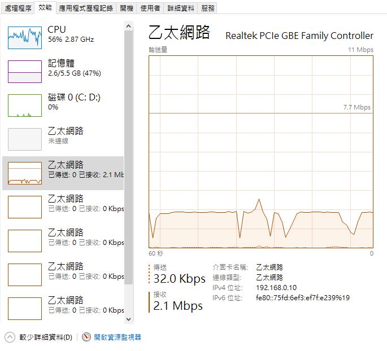
Task: Switch to the 應用程式歷程記錄 tab
Action: click(86, 8)
